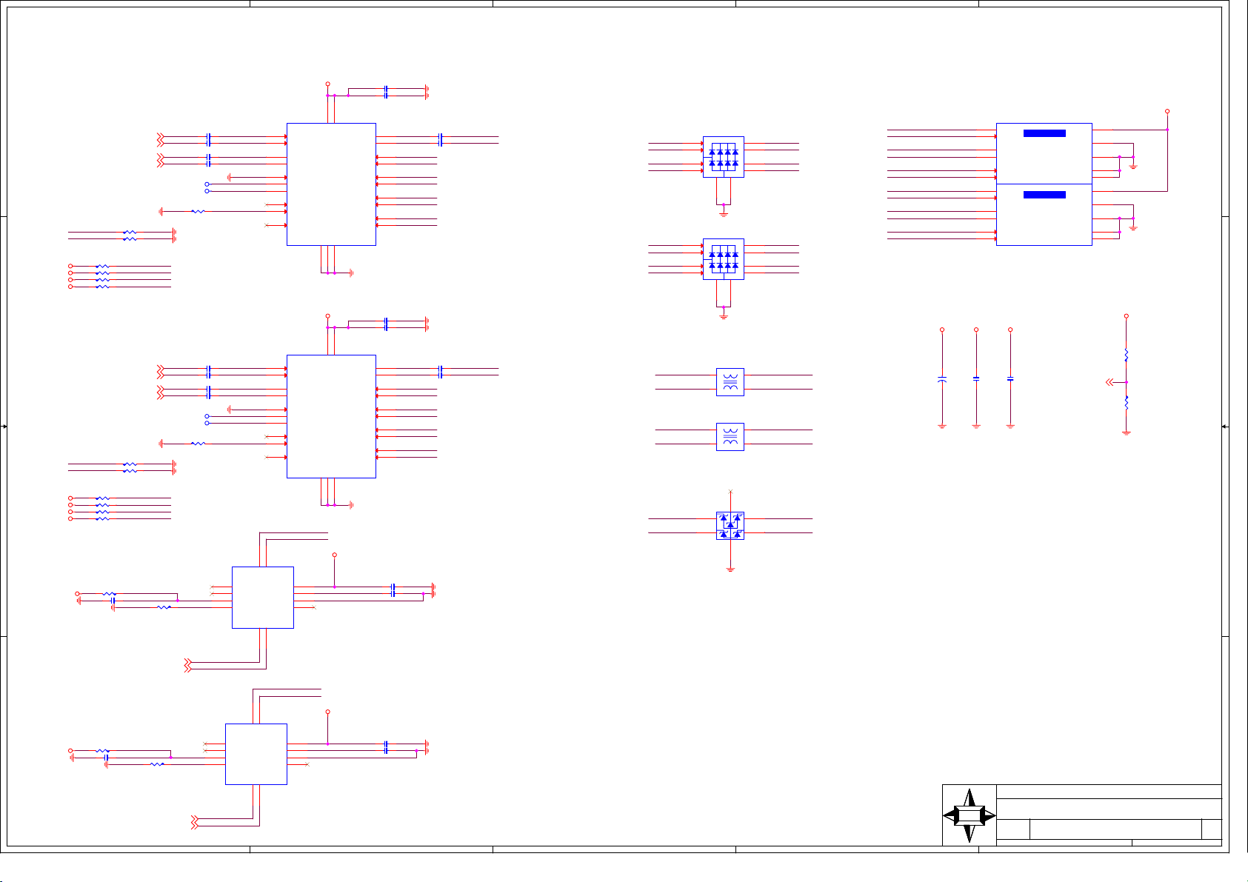Click the no-connect cross above the TVS array
This screenshot has width=1248, height=882.
pyautogui.click(x=731, y=491)
